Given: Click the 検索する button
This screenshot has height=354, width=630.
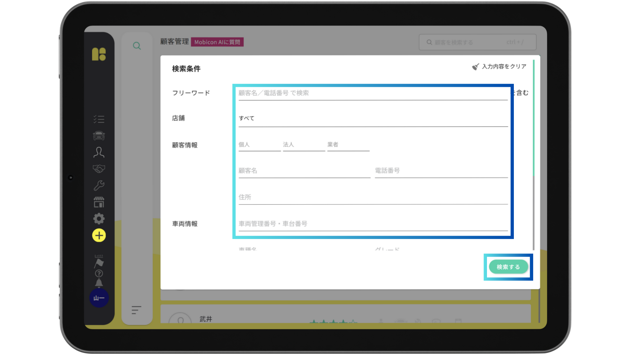Looking at the screenshot, I should pos(508,267).
